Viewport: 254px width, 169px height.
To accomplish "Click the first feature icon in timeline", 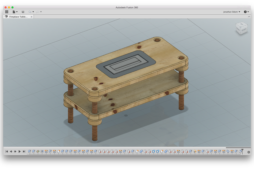I will pos(30,151).
